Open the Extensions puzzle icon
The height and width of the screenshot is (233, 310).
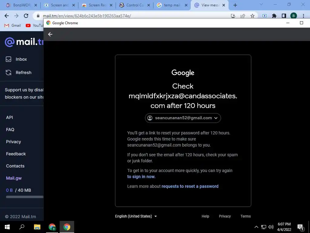(x=274, y=16)
